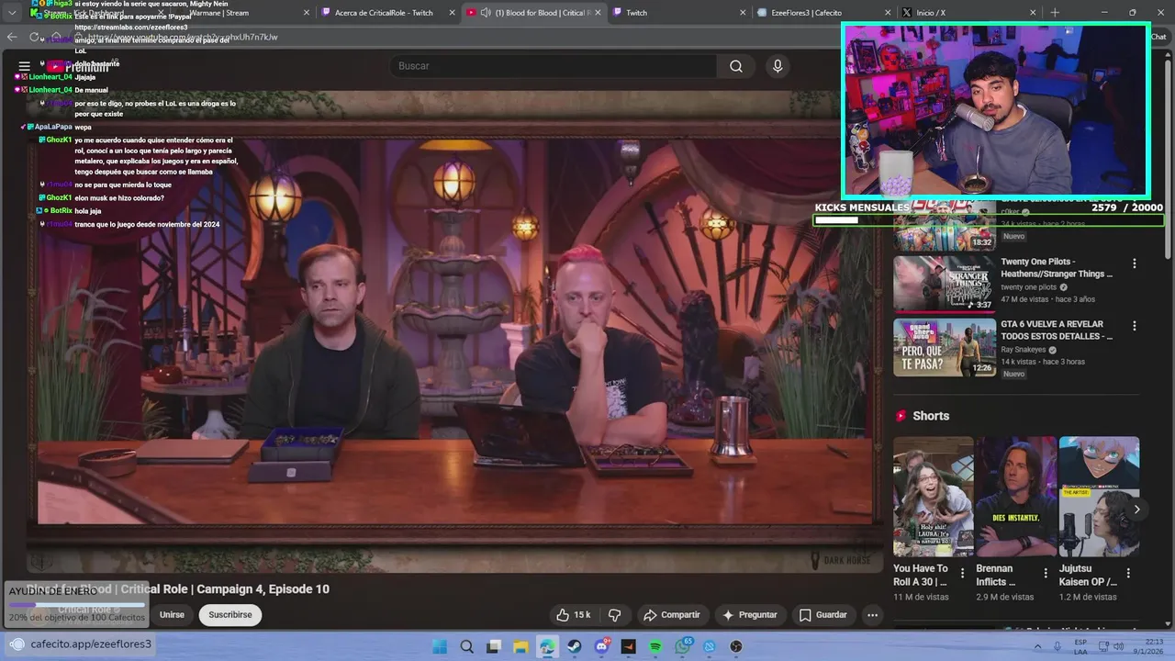This screenshot has height=661, width=1175.
Task: Click the Preguntar button
Action: tap(750, 615)
